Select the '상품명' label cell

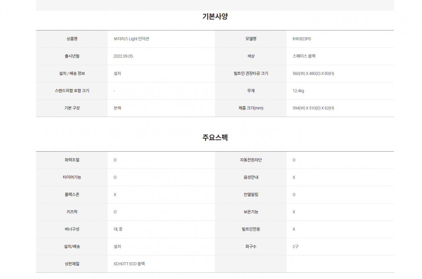coord(72,39)
